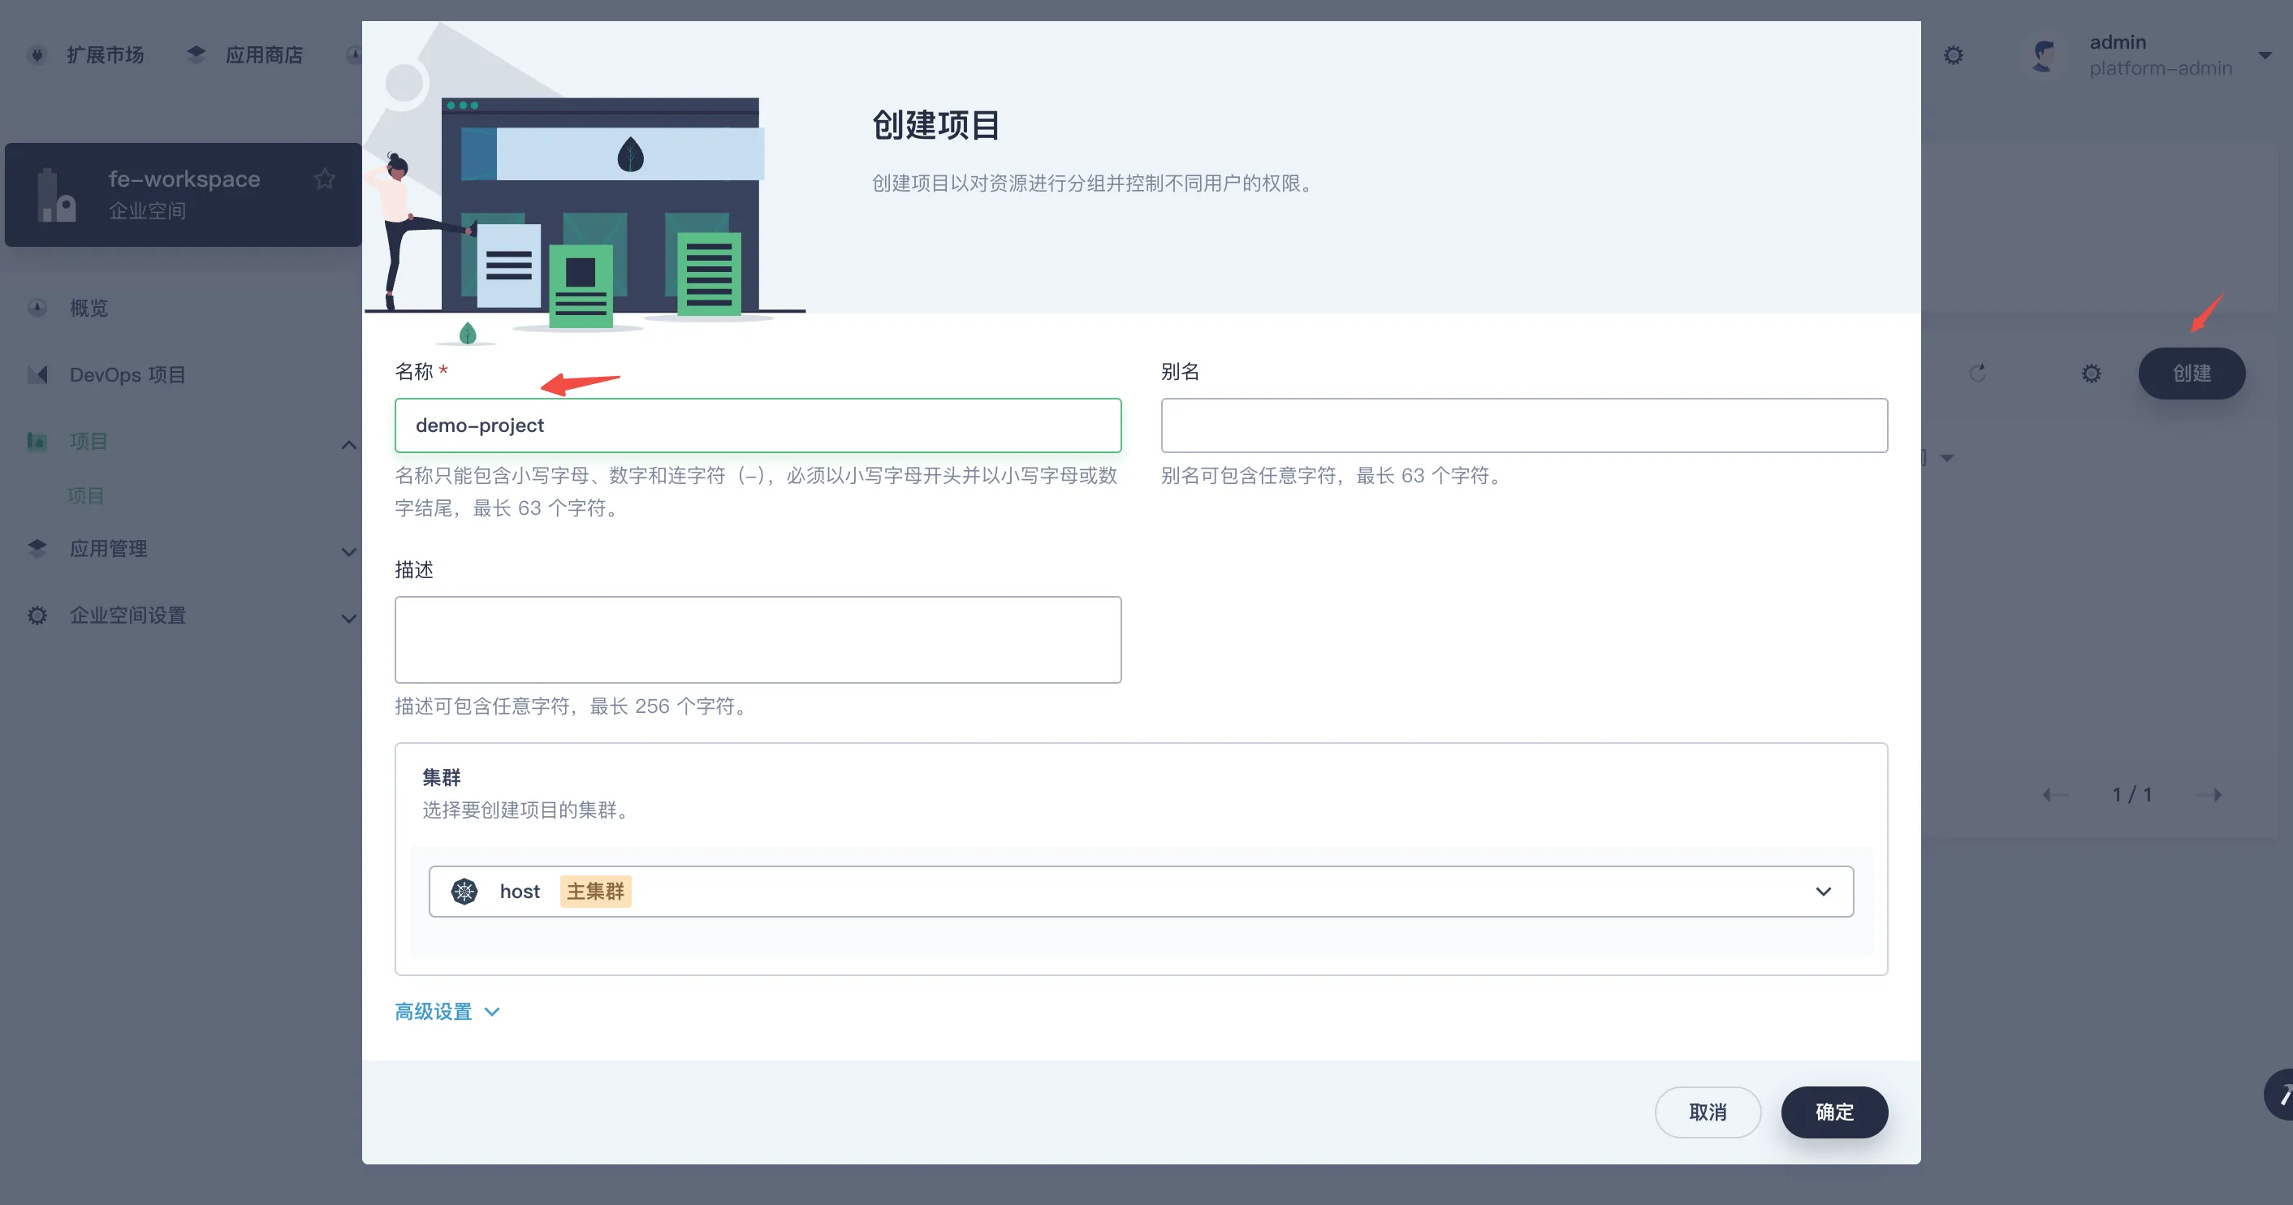Confirm with the 确定 button
Image resolution: width=2293 pixels, height=1205 pixels.
[1833, 1112]
